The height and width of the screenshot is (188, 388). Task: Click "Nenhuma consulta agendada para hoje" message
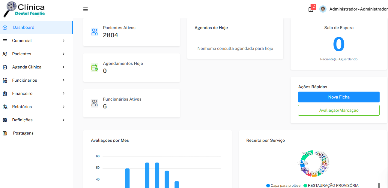click(235, 48)
